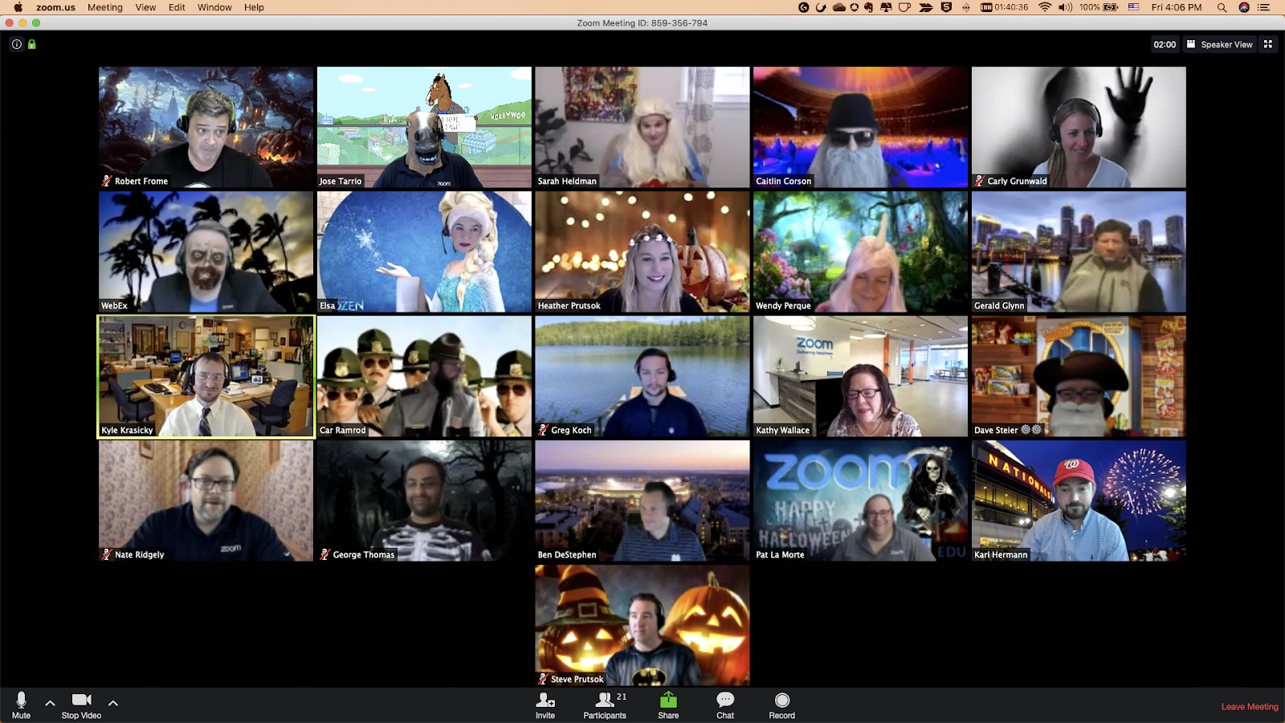Expand video options arrow beside Stop Video
The width and height of the screenshot is (1285, 723).
113,703
